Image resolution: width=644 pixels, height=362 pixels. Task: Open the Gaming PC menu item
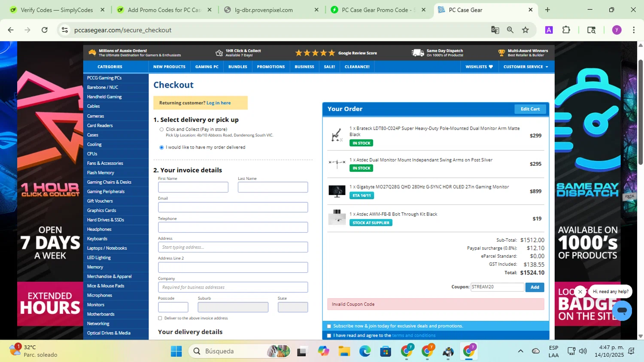207,67
